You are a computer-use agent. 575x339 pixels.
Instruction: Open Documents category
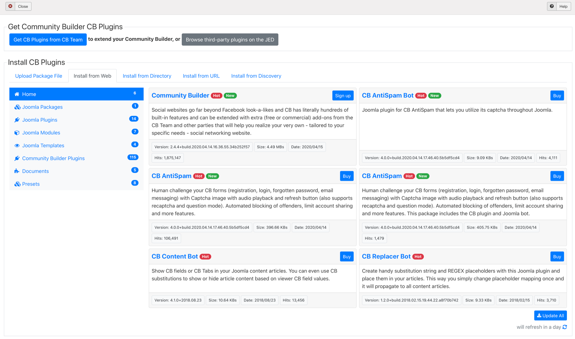(x=76, y=171)
